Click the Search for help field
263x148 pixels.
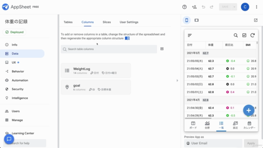[x=25, y=143]
